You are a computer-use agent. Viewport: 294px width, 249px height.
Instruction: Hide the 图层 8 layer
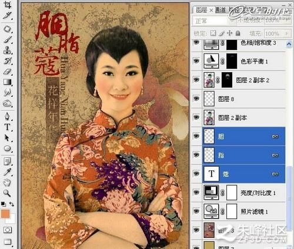tap(196, 99)
